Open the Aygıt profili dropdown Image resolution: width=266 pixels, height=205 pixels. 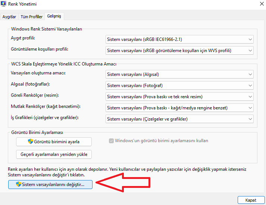(179, 39)
